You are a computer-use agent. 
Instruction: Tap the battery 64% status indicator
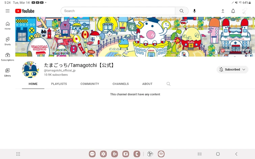coord(247,3)
